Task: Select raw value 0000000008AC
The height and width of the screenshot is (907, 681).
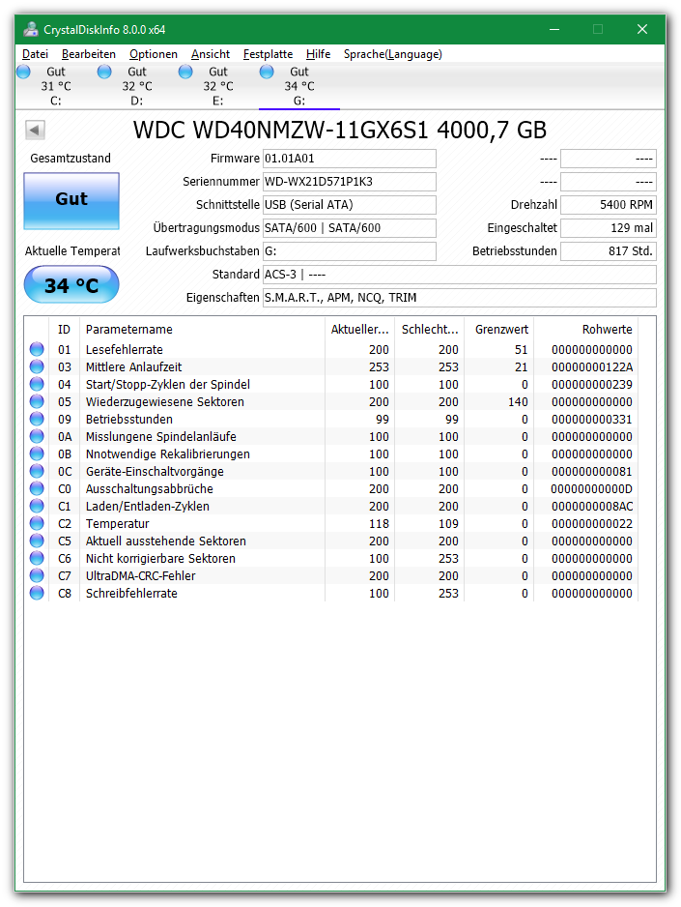Action: (x=592, y=506)
